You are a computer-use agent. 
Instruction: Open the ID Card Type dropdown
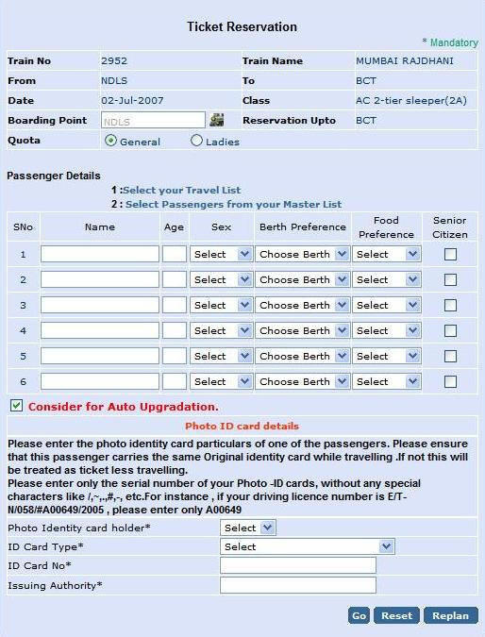pyautogui.click(x=307, y=546)
